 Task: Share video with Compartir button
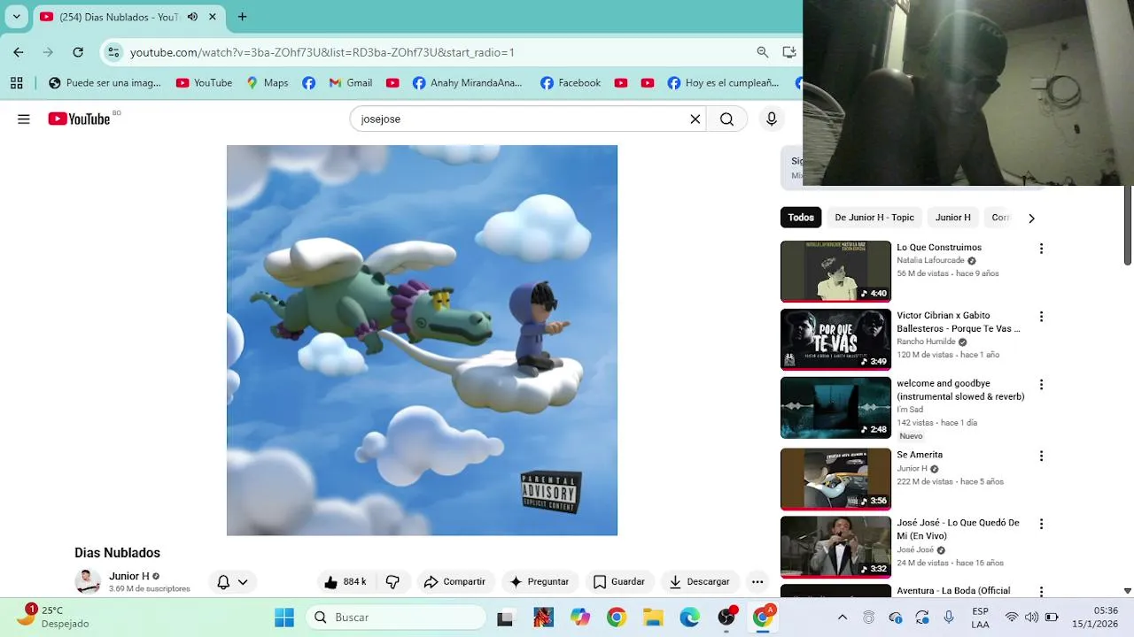(x=455, y=581)
